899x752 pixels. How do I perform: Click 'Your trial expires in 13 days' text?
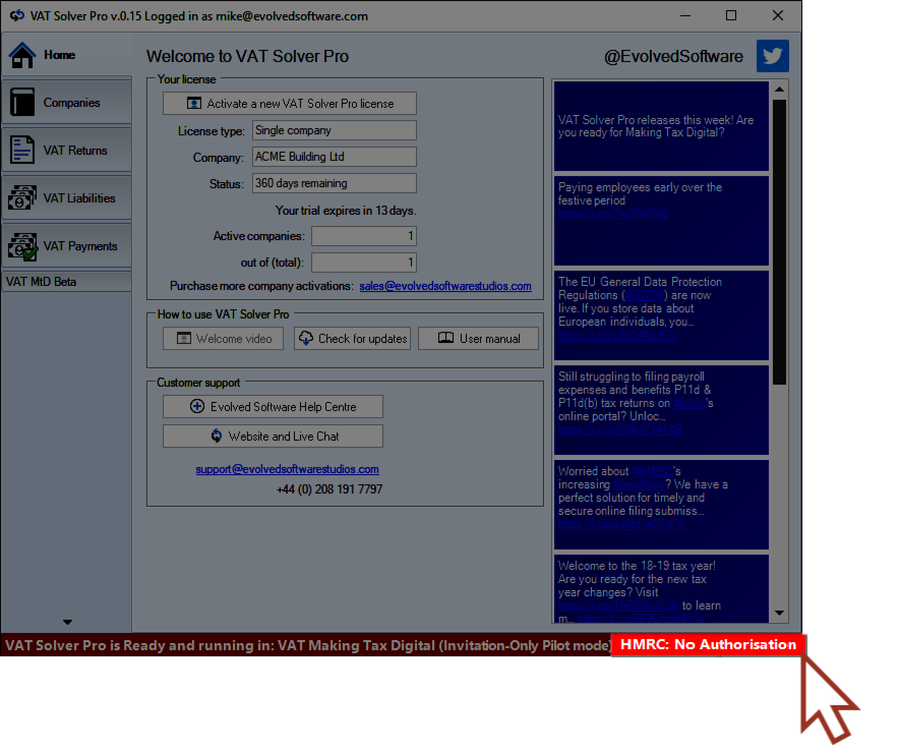coord(346,211)
